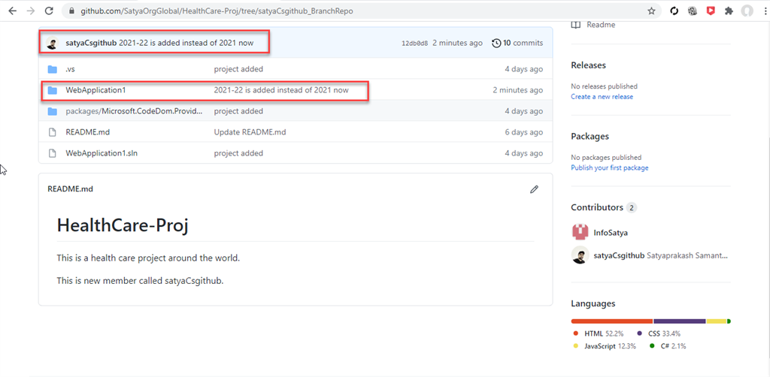Click the InfoSatya contributor avatar
Image resolution: width=770 pixels, height=377 pixels.
(580, 232)
